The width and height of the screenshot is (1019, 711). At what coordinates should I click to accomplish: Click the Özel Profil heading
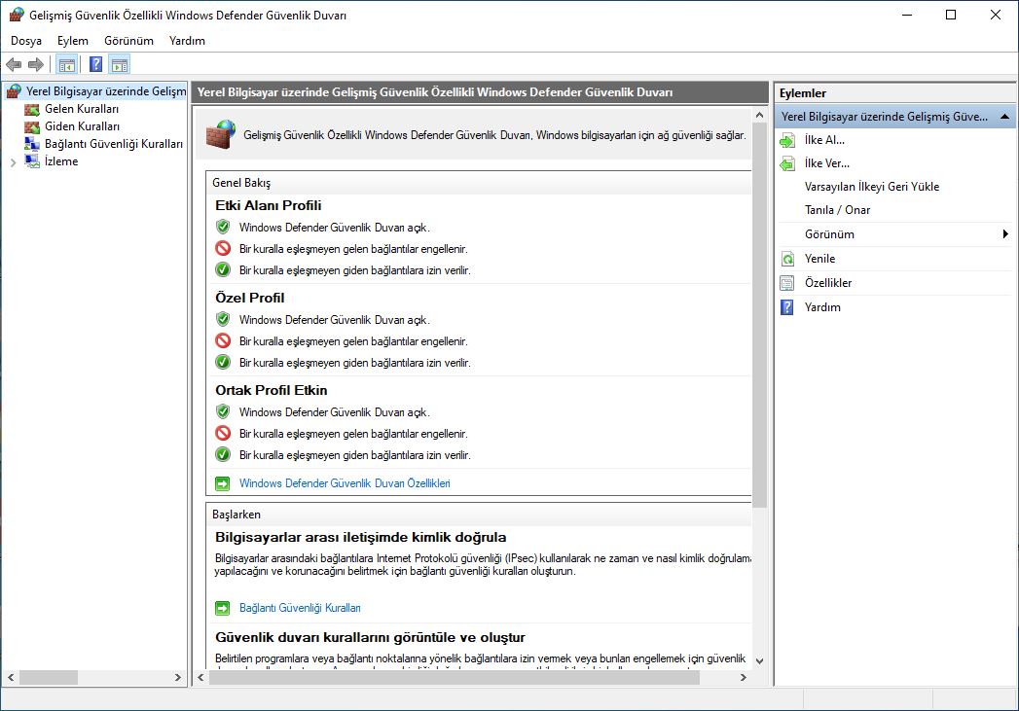pyautogui.click(x=249, y=298)
